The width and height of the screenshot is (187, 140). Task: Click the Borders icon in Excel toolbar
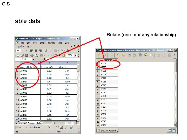coord(55,51)
